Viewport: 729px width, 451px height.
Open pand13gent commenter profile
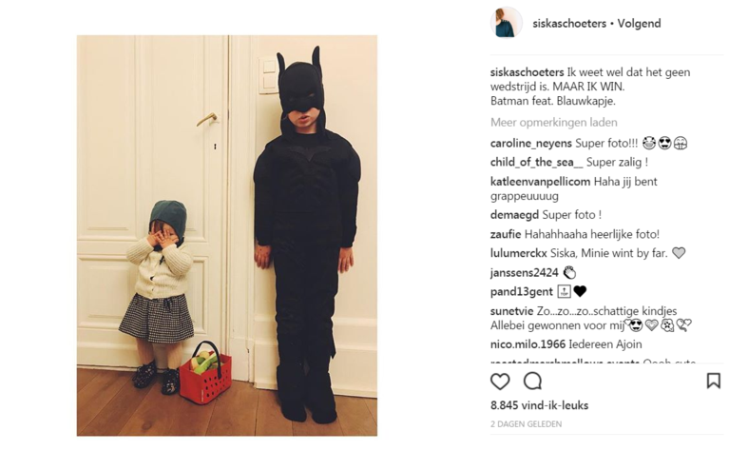522,292
